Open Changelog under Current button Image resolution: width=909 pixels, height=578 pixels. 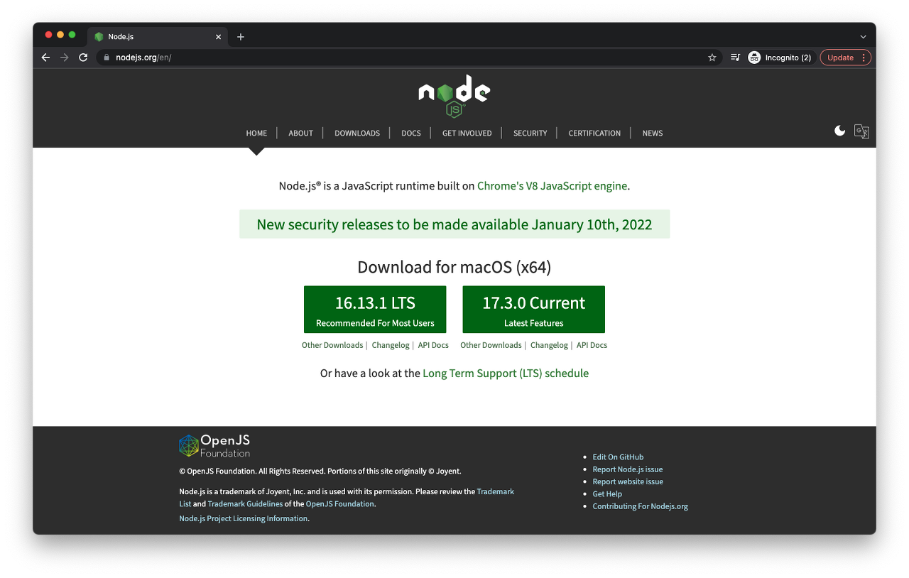549,345
